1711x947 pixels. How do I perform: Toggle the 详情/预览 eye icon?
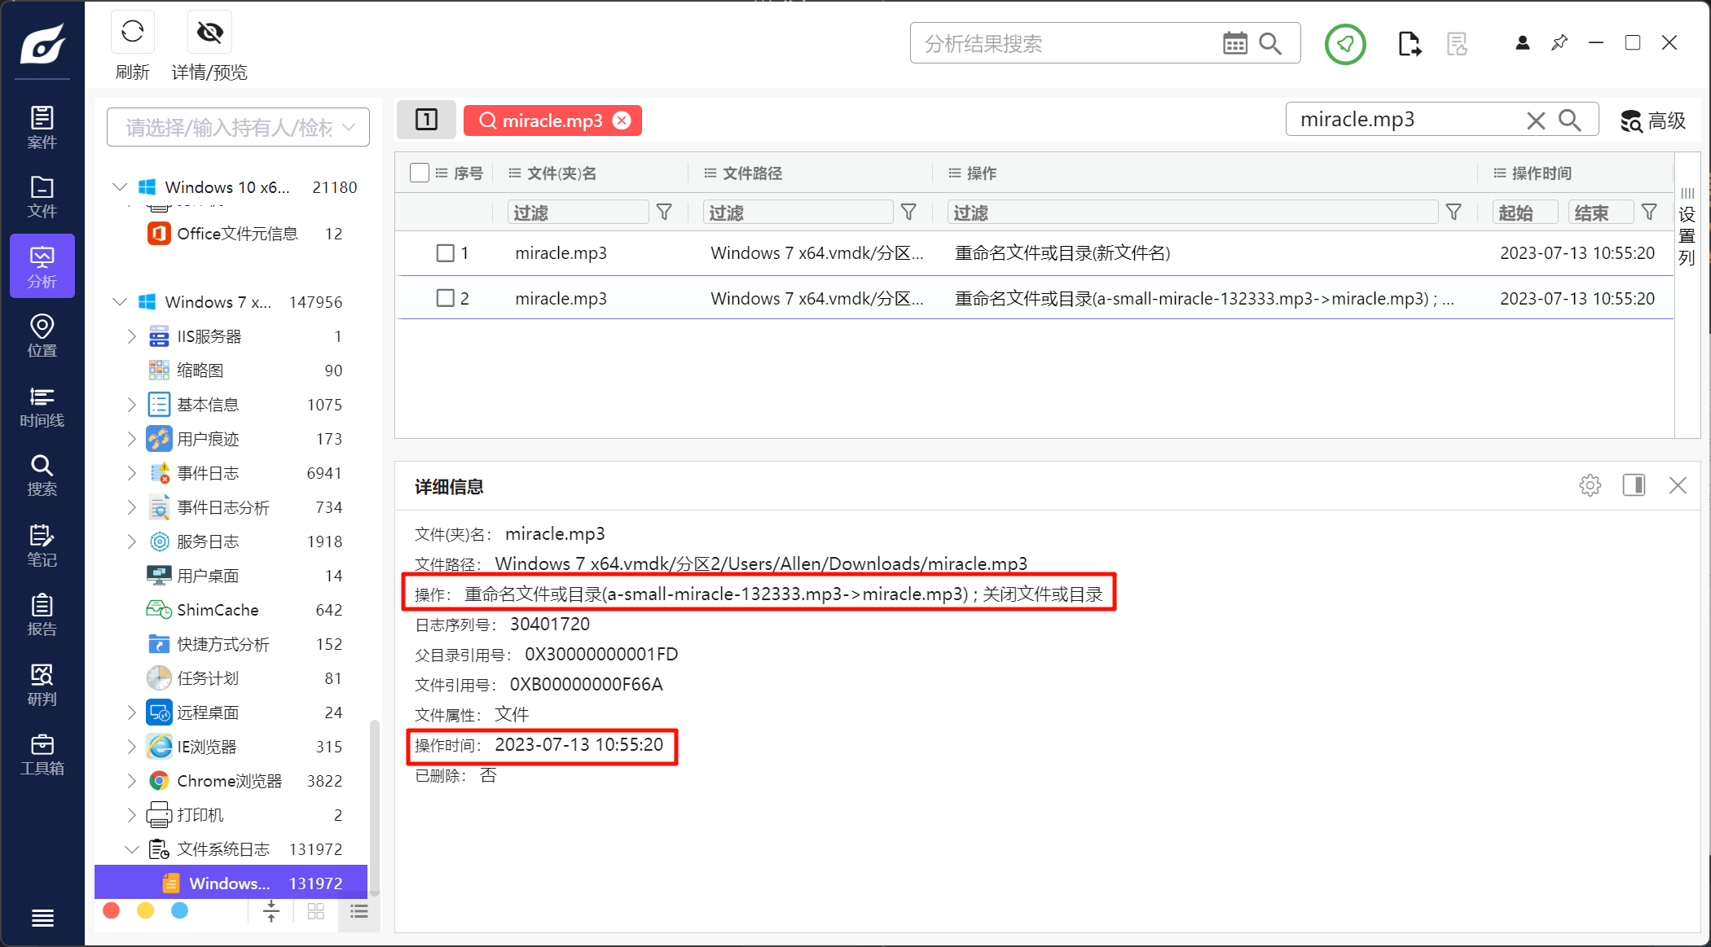(209, 33)
